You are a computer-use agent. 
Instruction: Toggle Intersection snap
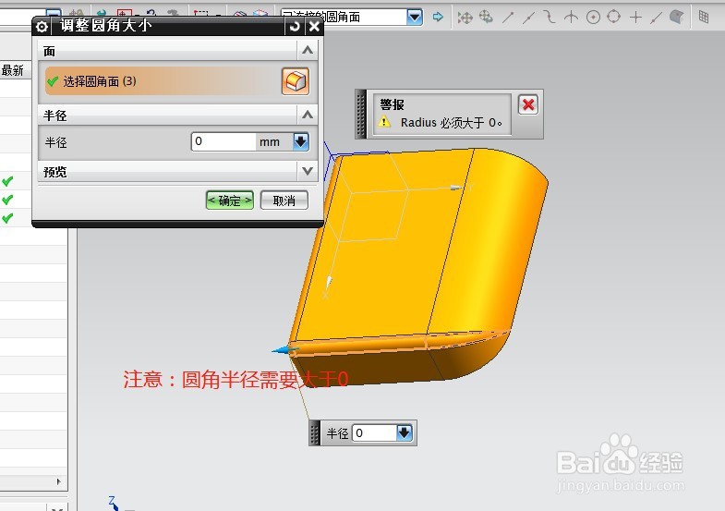[572, 18]
